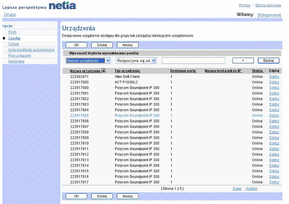The image size is (289, 204).
Task: Click the sort arrow icon beside Nazwa urządzenia
Action: pyautogui.click(x=103, y=70)
